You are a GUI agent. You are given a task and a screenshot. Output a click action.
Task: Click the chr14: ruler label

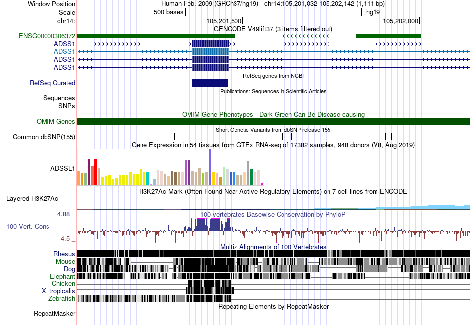pyautogui.click(x=66, y=21)
